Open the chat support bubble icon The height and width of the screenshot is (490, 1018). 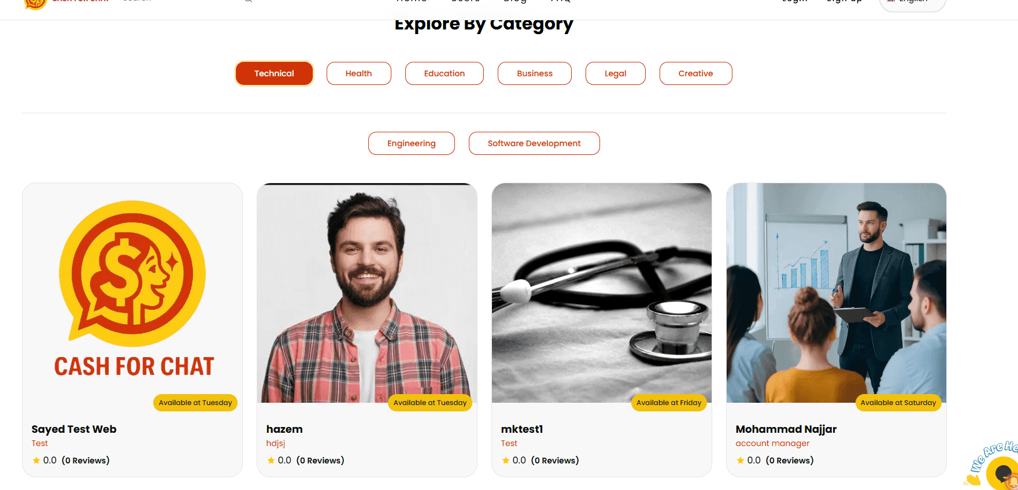click(1003, 472)
